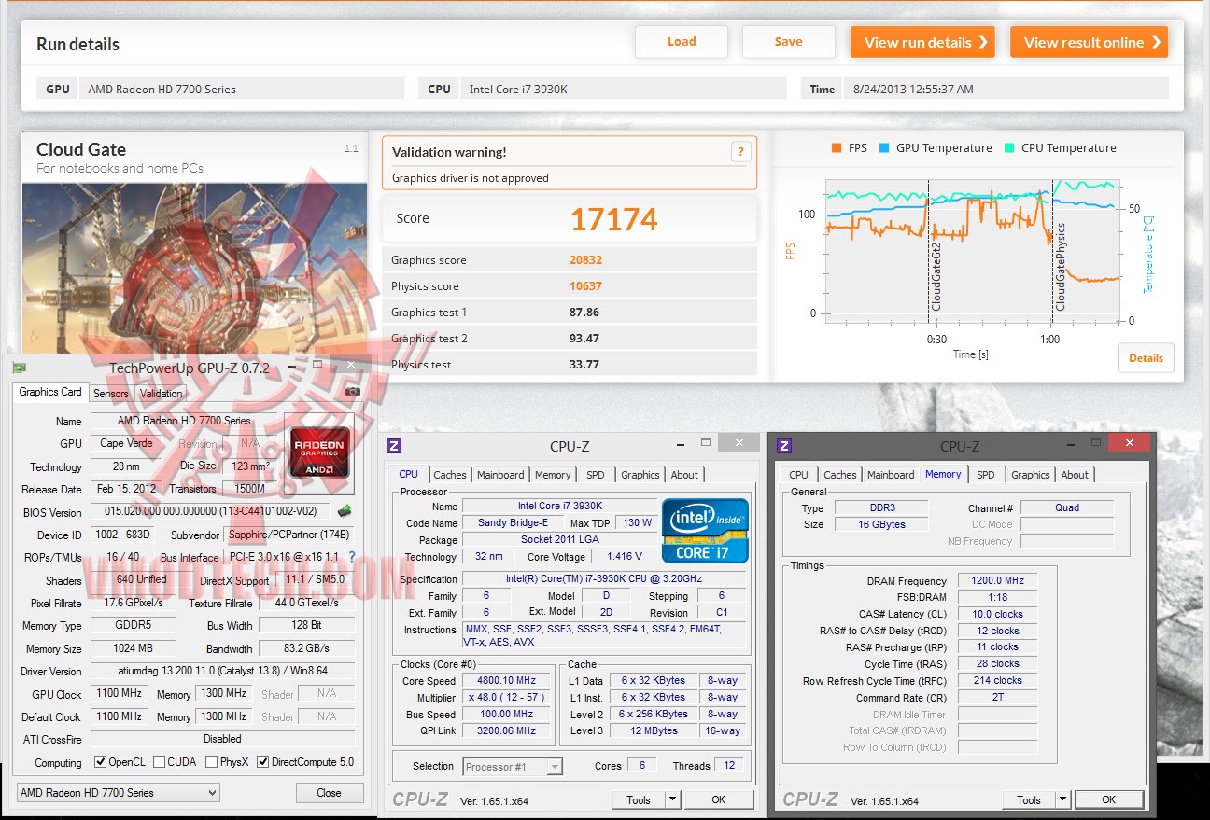
Task: Open the AMD Radeon HD 7700 Series dropdown
Action: (119, 793)
